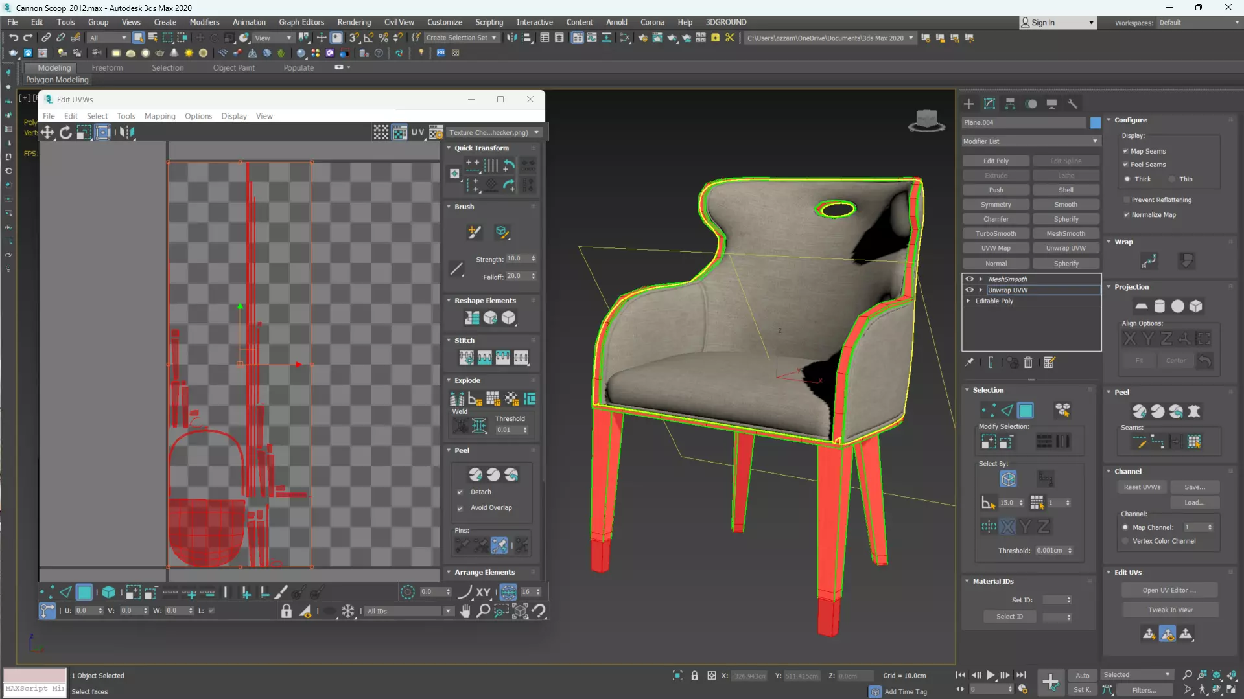Open the Workspaces Default dropdown
This screenshot has width=1244, height=699.
[1199, 23]
